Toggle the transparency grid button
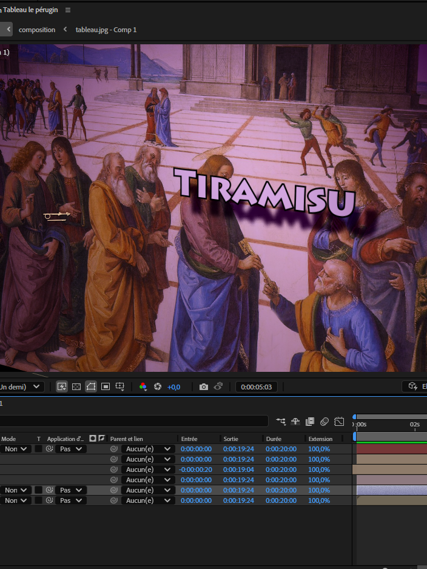The height and width of the screenshot is (569, 427). [76, 386]
